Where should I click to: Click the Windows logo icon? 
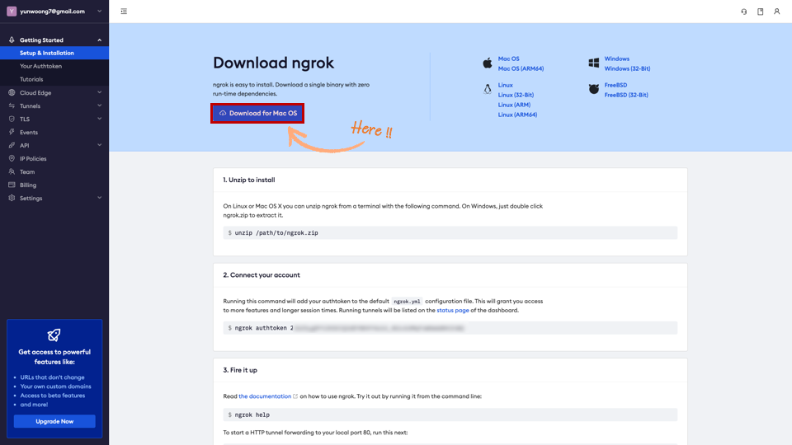pos(593,63)
